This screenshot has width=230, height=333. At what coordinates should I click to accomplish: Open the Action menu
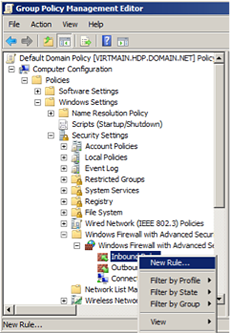click(x=41, y=24)
